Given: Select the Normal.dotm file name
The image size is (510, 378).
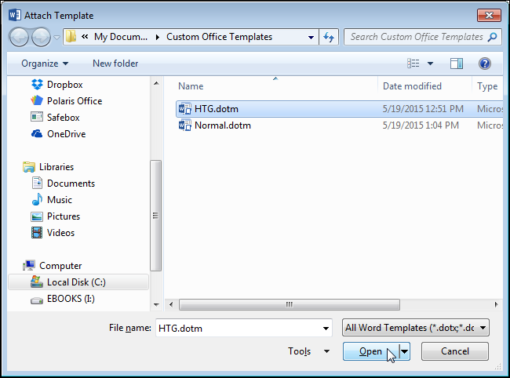Looking at the screenshot, I should pos(223,125).
